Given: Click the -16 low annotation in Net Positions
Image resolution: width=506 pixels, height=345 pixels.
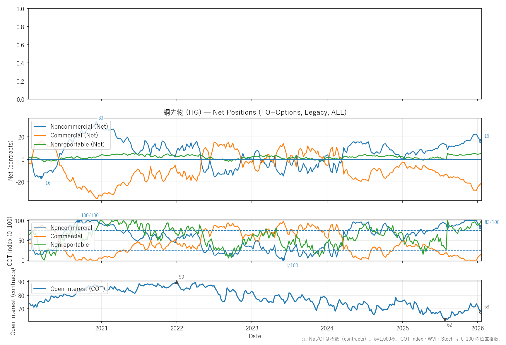Looking at the screenshot, I should 47,183.
